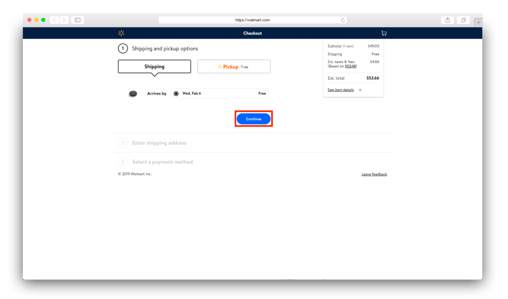Show all tabs overview button
The image size is (508, 299).
point(463,20)
